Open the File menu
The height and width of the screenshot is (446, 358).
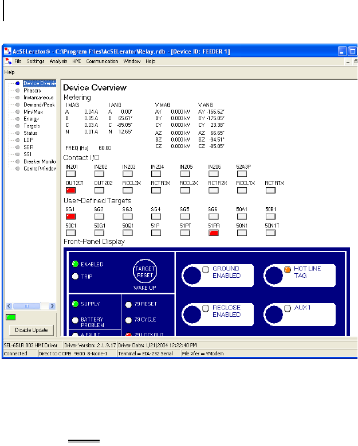click(x=18, y=61)
